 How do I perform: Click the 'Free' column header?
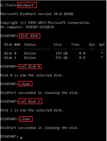point(75,45)
